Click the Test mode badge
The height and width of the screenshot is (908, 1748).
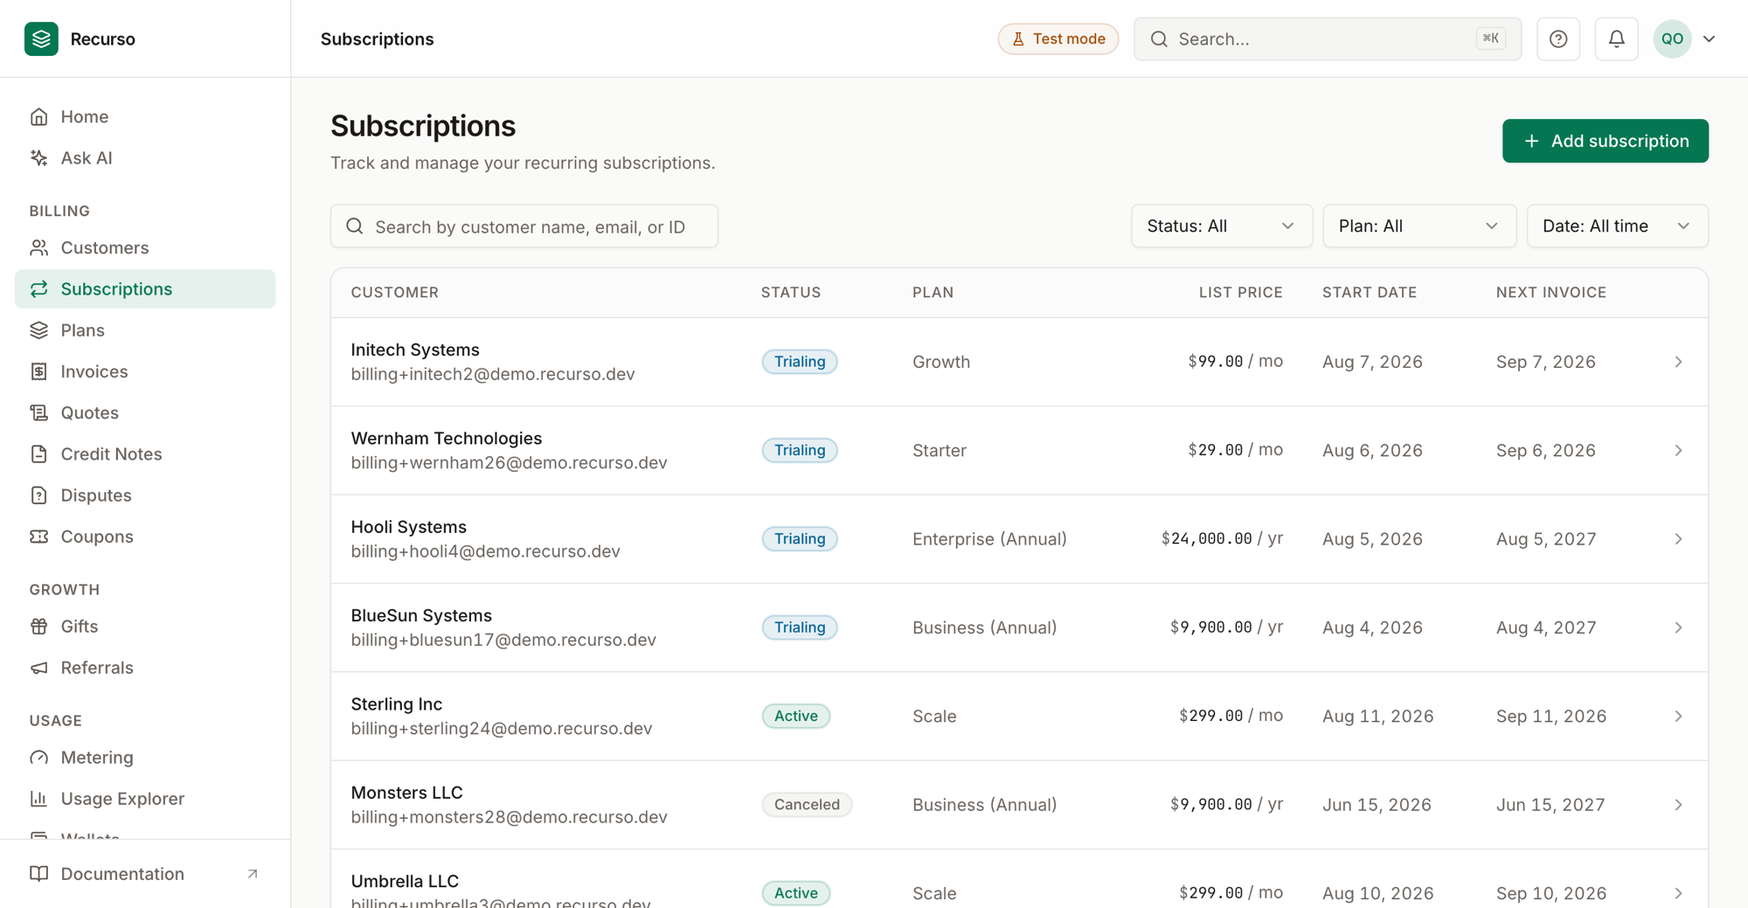[1058, 38]
